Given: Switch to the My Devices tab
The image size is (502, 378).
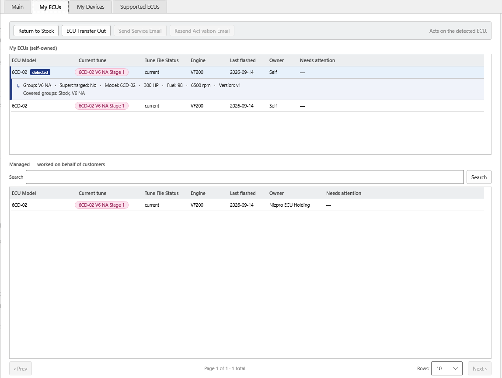Looking at the screenshot, I should pos(91,7).
